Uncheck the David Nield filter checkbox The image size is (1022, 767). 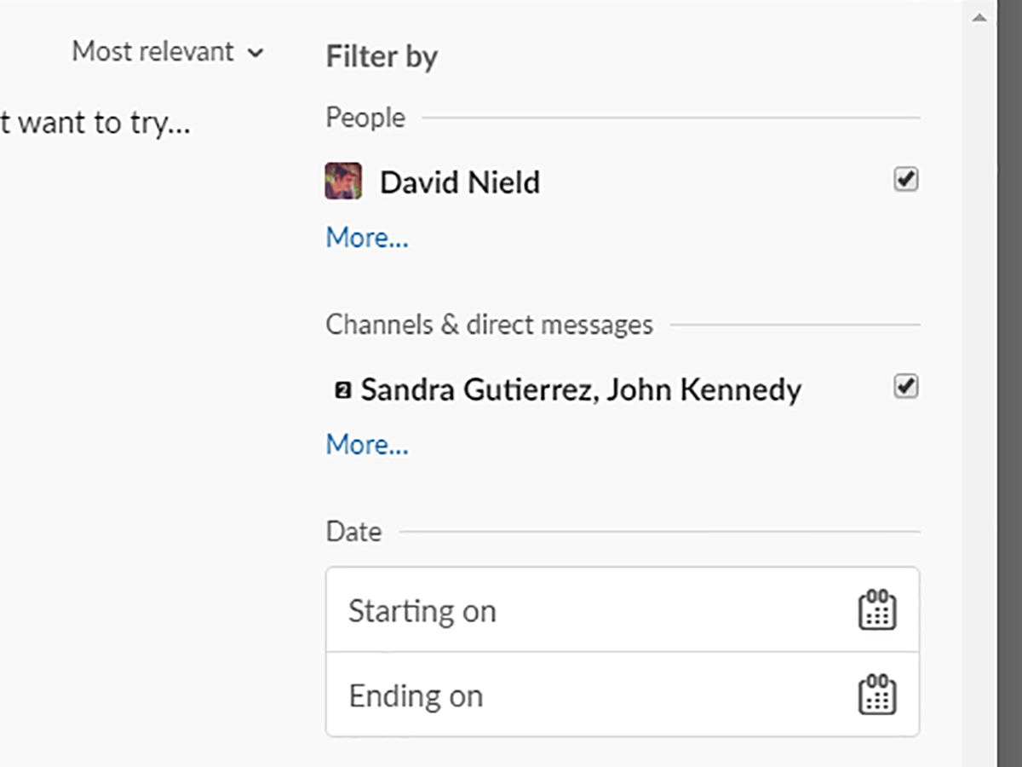pyautogui.click(x=905, y=180)
